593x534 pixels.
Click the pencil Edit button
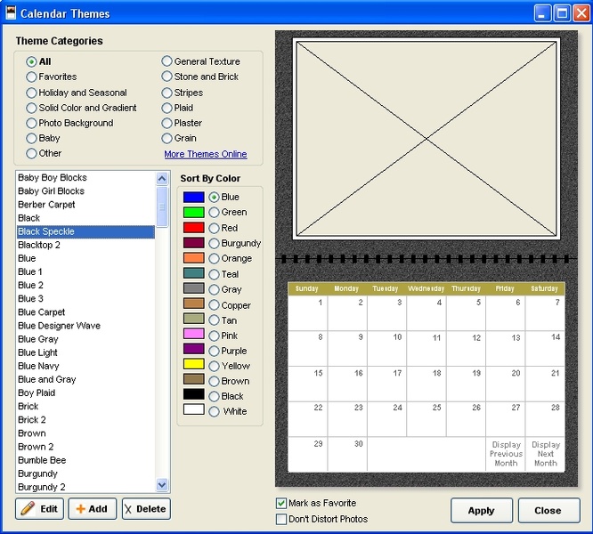(40, 509)
